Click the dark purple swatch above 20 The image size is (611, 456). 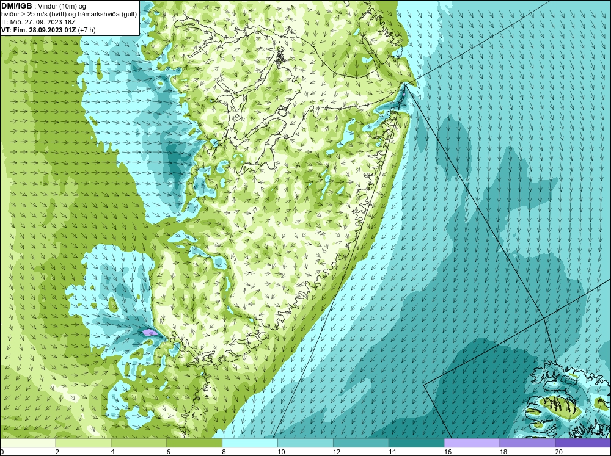click(x=583, y=443)
